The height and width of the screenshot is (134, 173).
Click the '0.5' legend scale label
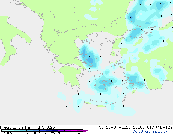pos(10,133)
